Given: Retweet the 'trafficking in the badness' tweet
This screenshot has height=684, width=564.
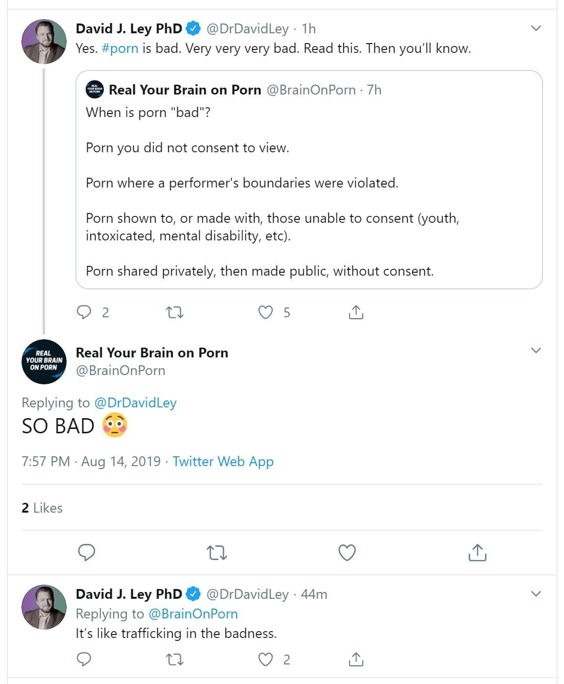Looking at the screenshot, I should pos(175,660).
